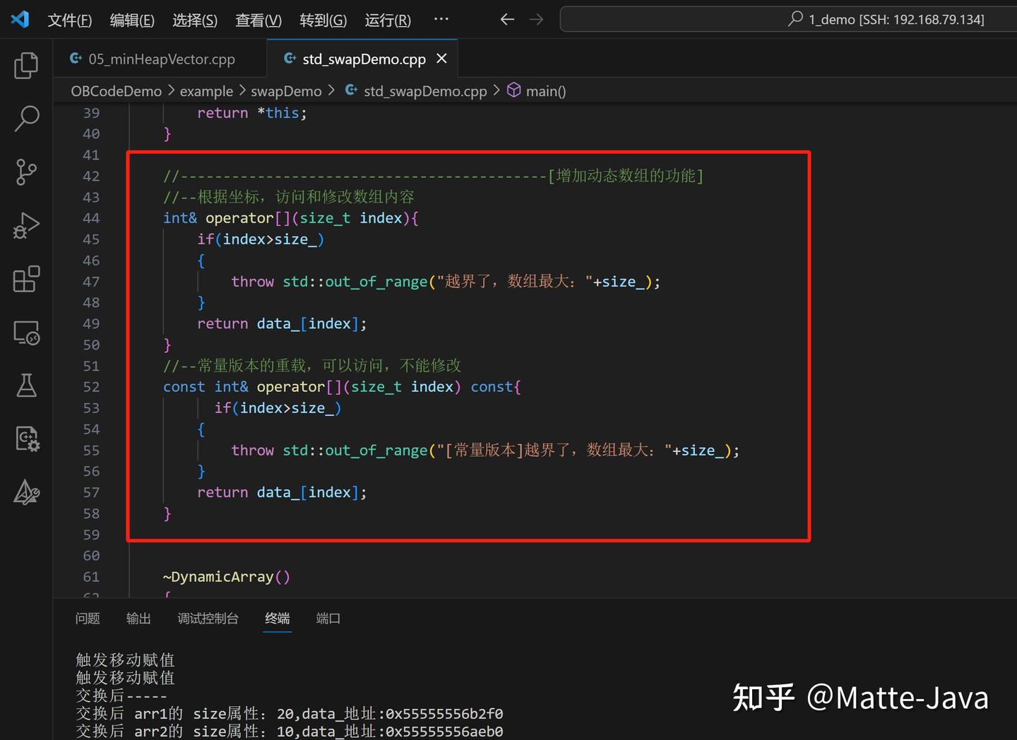This screenshot has height=740, width=1017.
Task: Open the swapDemo breadcrumb folder picker
Action: (286, 90)
